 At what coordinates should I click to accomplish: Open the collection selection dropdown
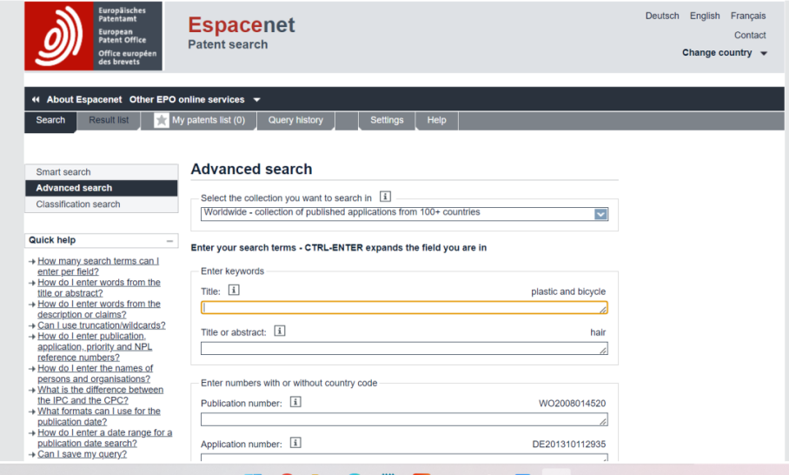click(600, 214)
